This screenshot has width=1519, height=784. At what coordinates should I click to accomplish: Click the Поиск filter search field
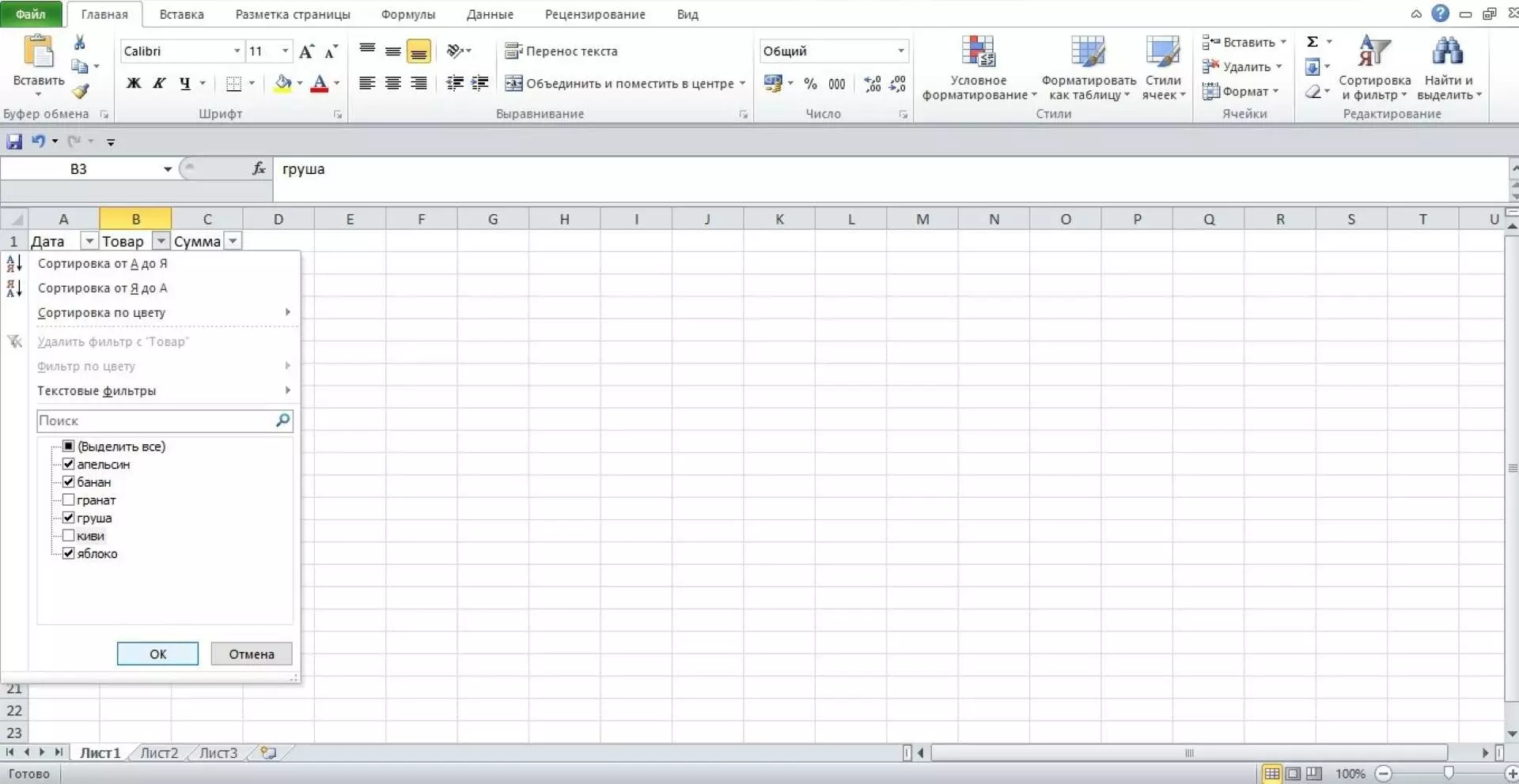[154, 420]
